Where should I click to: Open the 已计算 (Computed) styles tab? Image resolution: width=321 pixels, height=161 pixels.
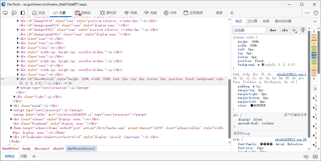(252, 21)
